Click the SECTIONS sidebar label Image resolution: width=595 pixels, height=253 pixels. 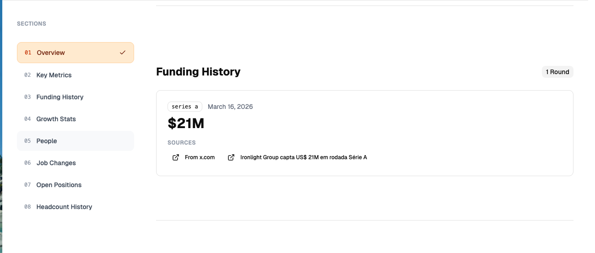(x=32, y=24)
